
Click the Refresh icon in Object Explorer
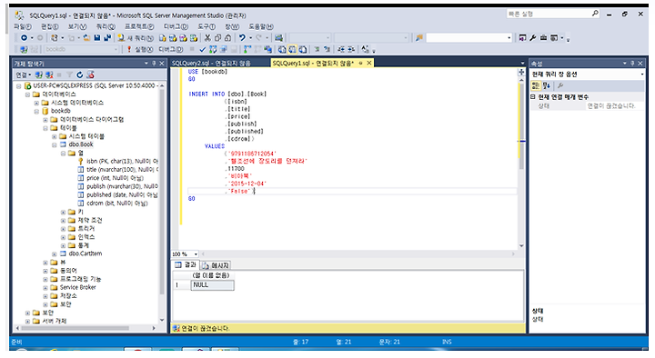click(x=79, y=75)
